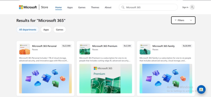Click the Microsoft logo in header
Viewport: 211px width, 97px height.
[x=28, y=7]
